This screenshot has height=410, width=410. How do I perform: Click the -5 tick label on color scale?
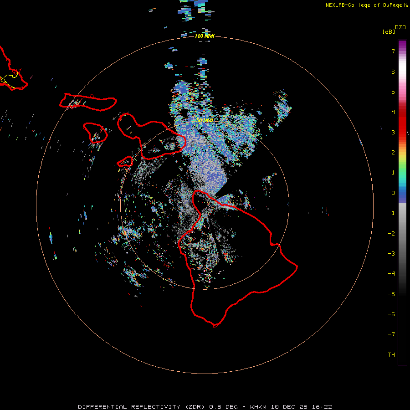[x=391, y=294]
